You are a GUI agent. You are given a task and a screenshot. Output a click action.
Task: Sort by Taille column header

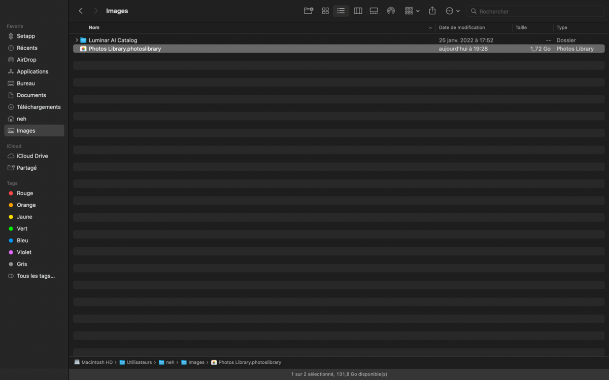(521, 27)
